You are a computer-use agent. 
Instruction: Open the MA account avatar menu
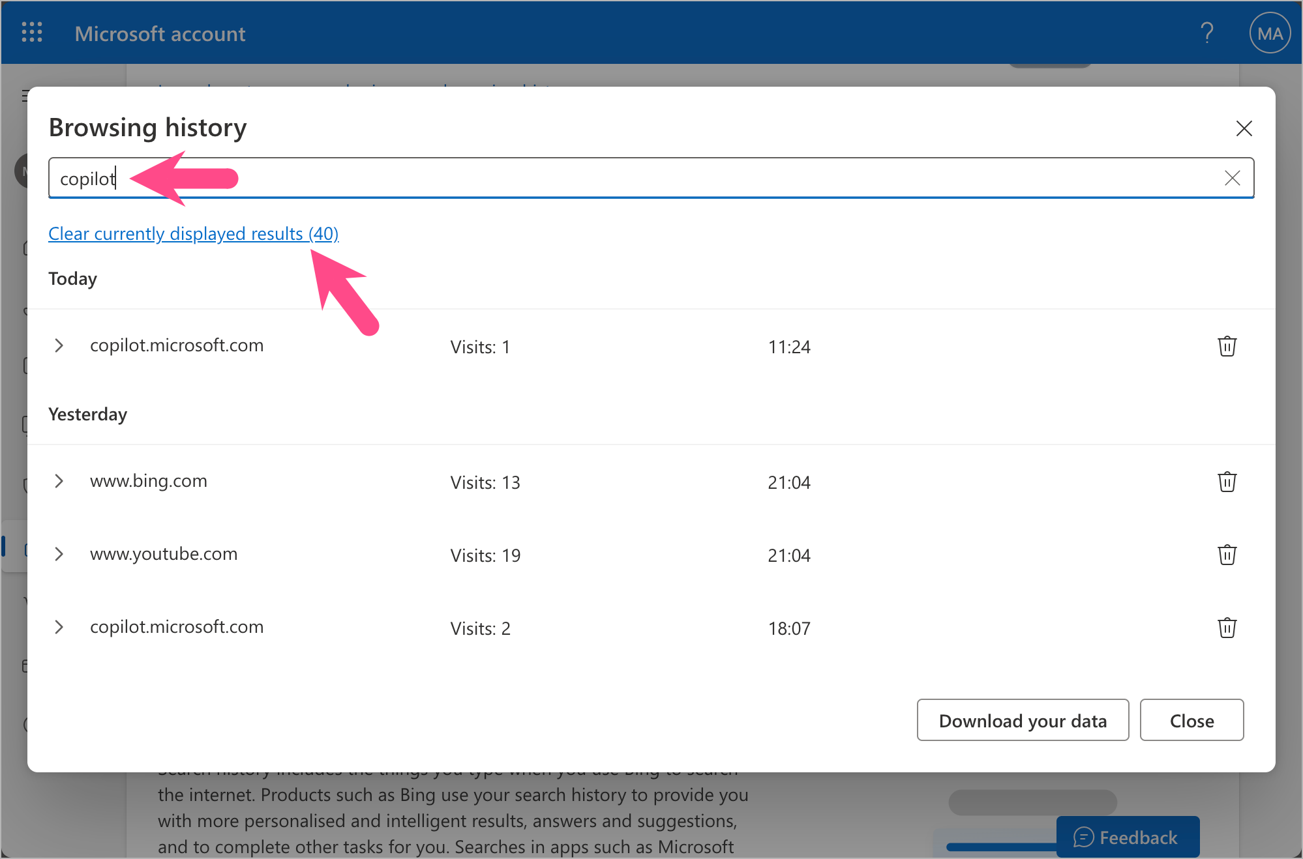[1269, 33]
